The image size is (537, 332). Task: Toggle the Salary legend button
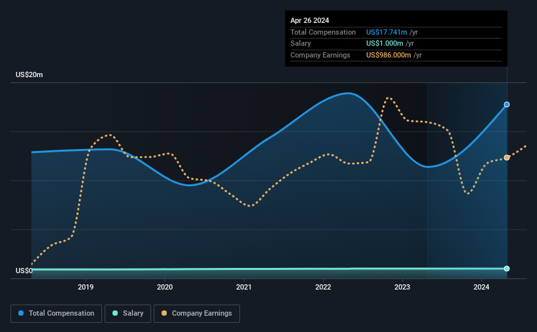(x=128, y=314)
